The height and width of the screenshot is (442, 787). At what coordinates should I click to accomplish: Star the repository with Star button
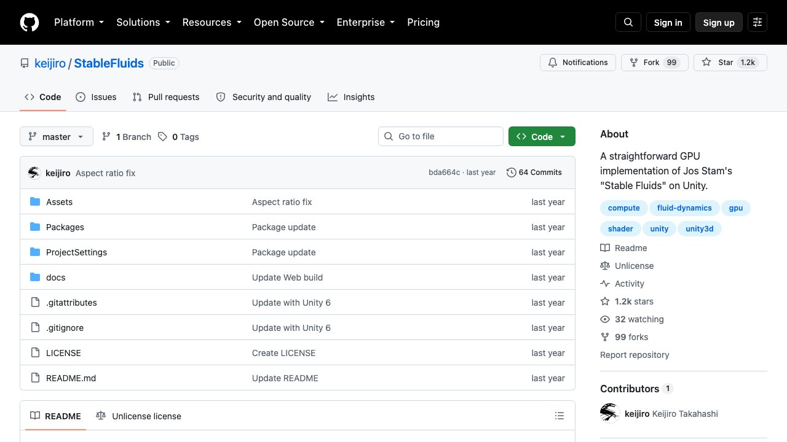(x=730, y=63)
